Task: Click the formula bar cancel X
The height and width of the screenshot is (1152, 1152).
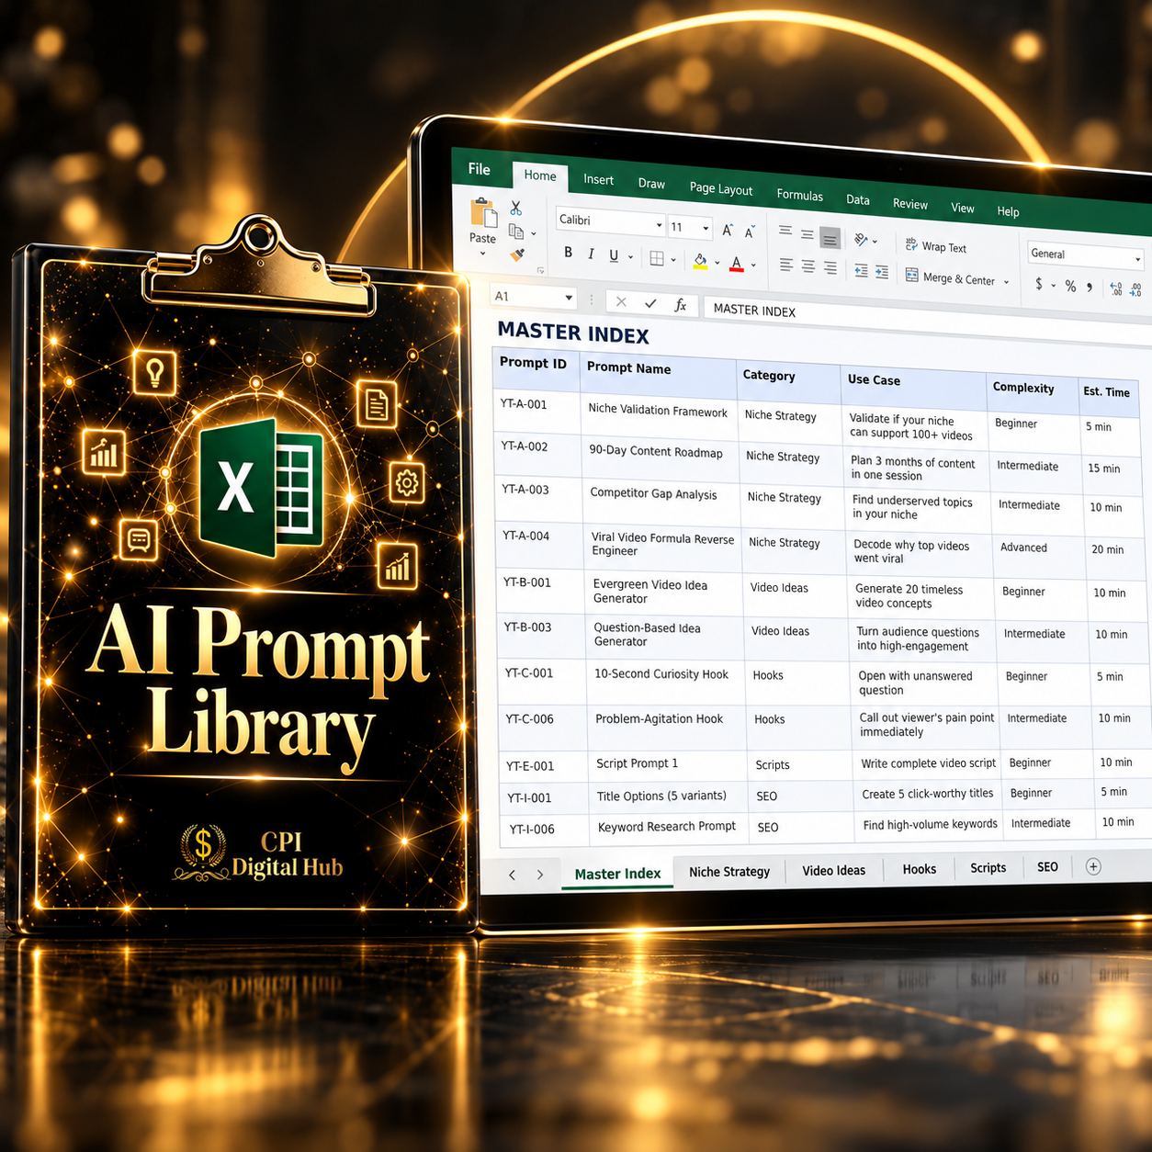Action: [621, 301]
